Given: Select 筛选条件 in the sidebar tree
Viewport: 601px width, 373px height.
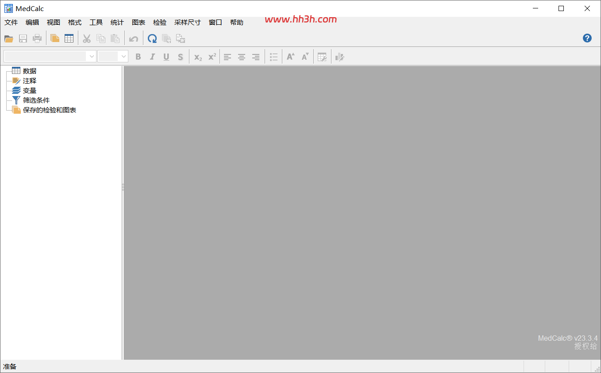Looking at the screenshot, I should (36, 100).
